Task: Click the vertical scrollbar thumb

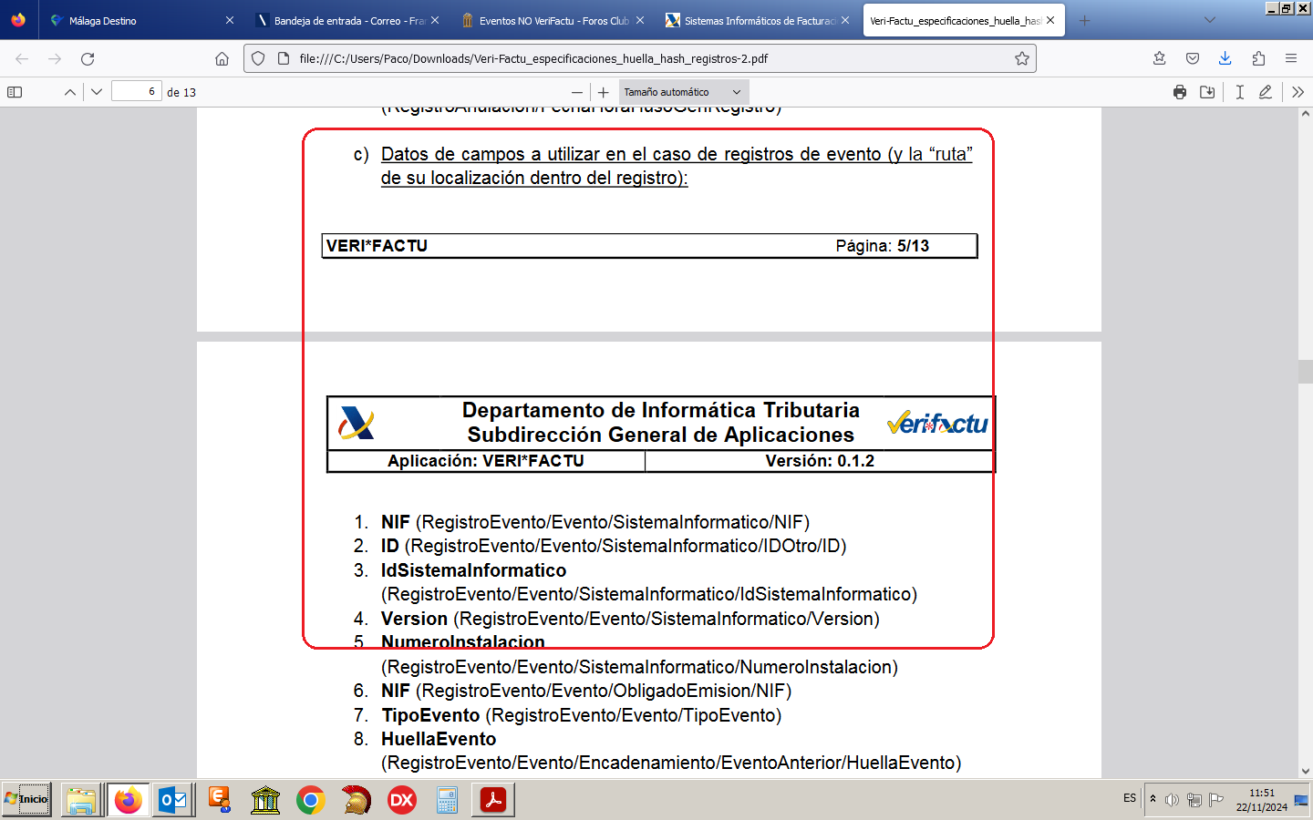Action: pos(1305,371)
